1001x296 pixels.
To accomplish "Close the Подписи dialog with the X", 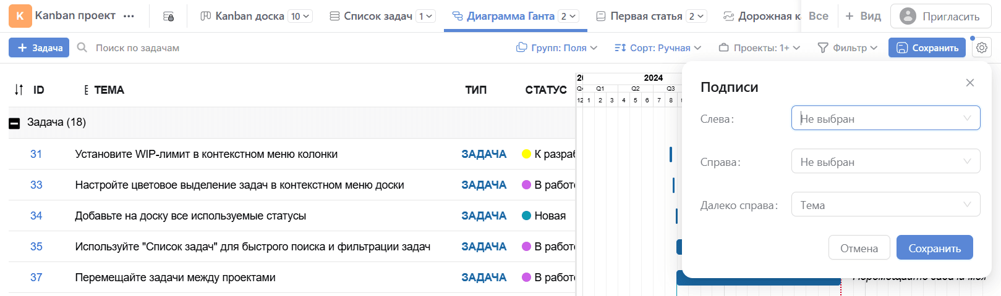I will pyautogui.click(x=969, y=83).
